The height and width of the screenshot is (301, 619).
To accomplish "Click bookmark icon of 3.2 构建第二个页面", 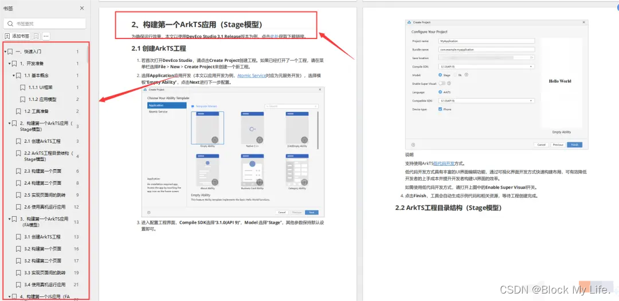I will tap(18, 261).
